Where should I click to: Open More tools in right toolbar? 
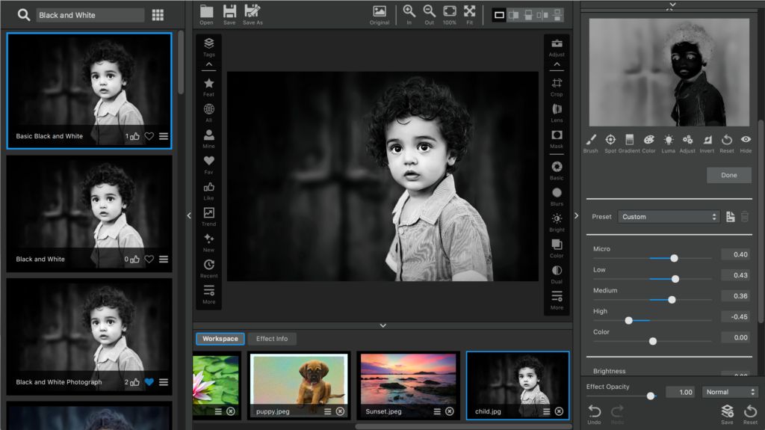coord(557,300)
